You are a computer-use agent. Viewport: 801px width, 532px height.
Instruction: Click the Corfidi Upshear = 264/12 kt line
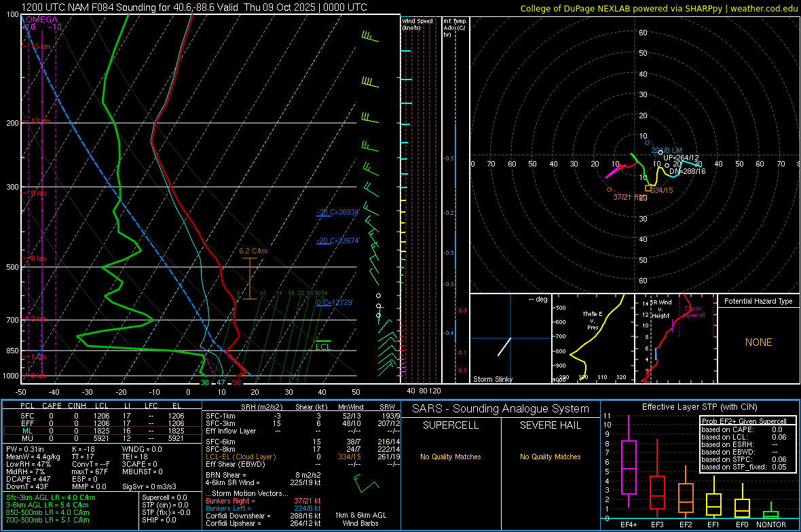point(263,523)
